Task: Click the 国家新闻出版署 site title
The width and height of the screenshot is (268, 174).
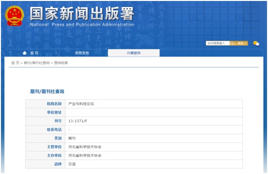Action: 82,13
